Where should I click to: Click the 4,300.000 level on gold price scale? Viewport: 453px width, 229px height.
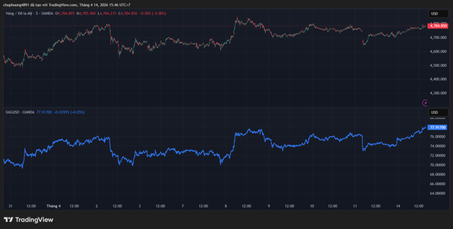pos(438,93)
